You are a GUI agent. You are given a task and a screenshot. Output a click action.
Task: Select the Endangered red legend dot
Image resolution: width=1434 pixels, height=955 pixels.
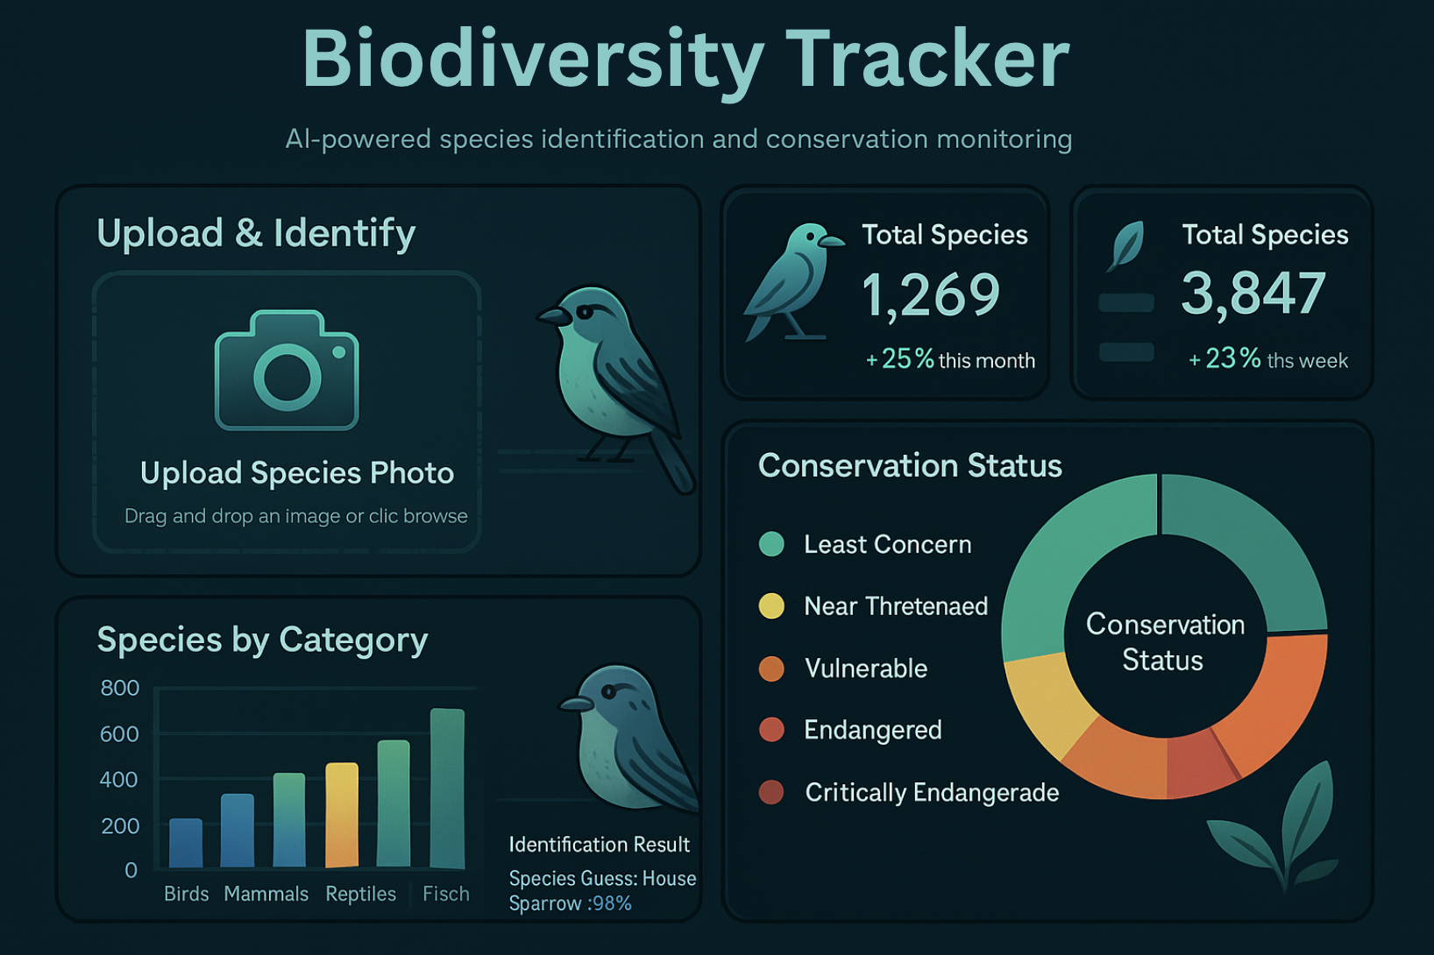pyautogui.click(x=771, y=730)
